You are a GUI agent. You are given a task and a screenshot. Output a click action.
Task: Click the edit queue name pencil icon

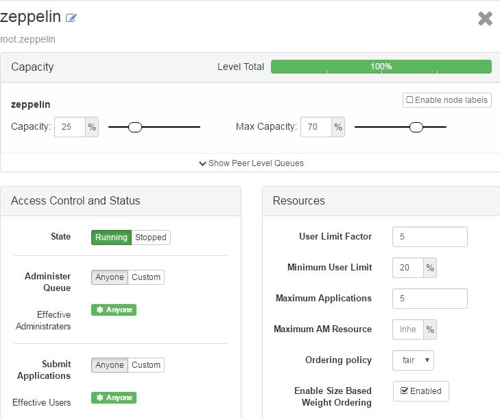point(71,18)
